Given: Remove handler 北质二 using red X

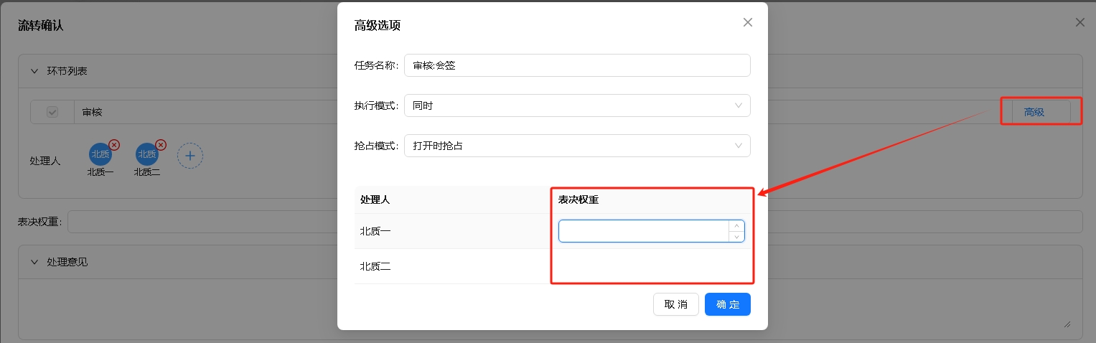Looking at the screenshot, I should click(161, 145).
